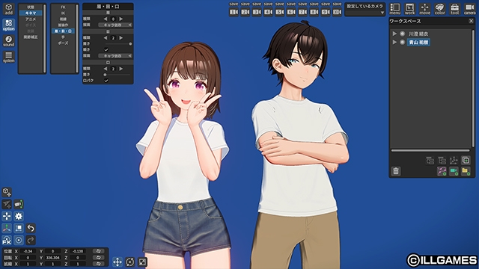The height and width of the screenshot is (269, 479).
Task: Select the translate four-arrow gizmo button
Action: pyautogui.click(x=118, y=262)
